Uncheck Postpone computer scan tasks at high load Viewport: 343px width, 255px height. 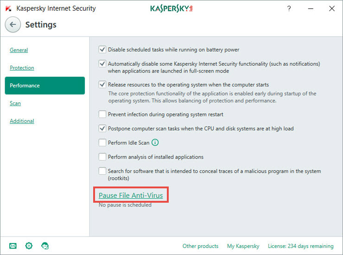pyautogui.click(x=102, y=128)
